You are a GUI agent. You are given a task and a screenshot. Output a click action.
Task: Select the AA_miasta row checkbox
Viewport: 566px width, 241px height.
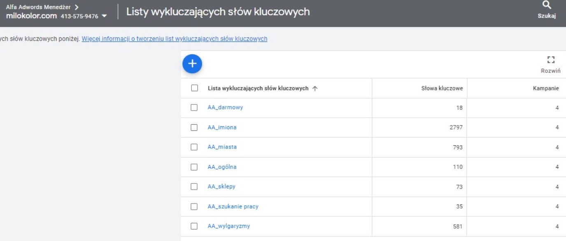(x=195, y=147)
